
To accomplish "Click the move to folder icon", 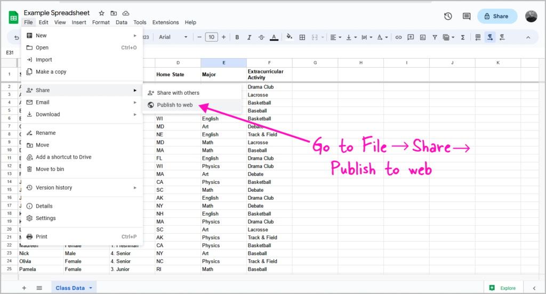I will pos(114,13).
